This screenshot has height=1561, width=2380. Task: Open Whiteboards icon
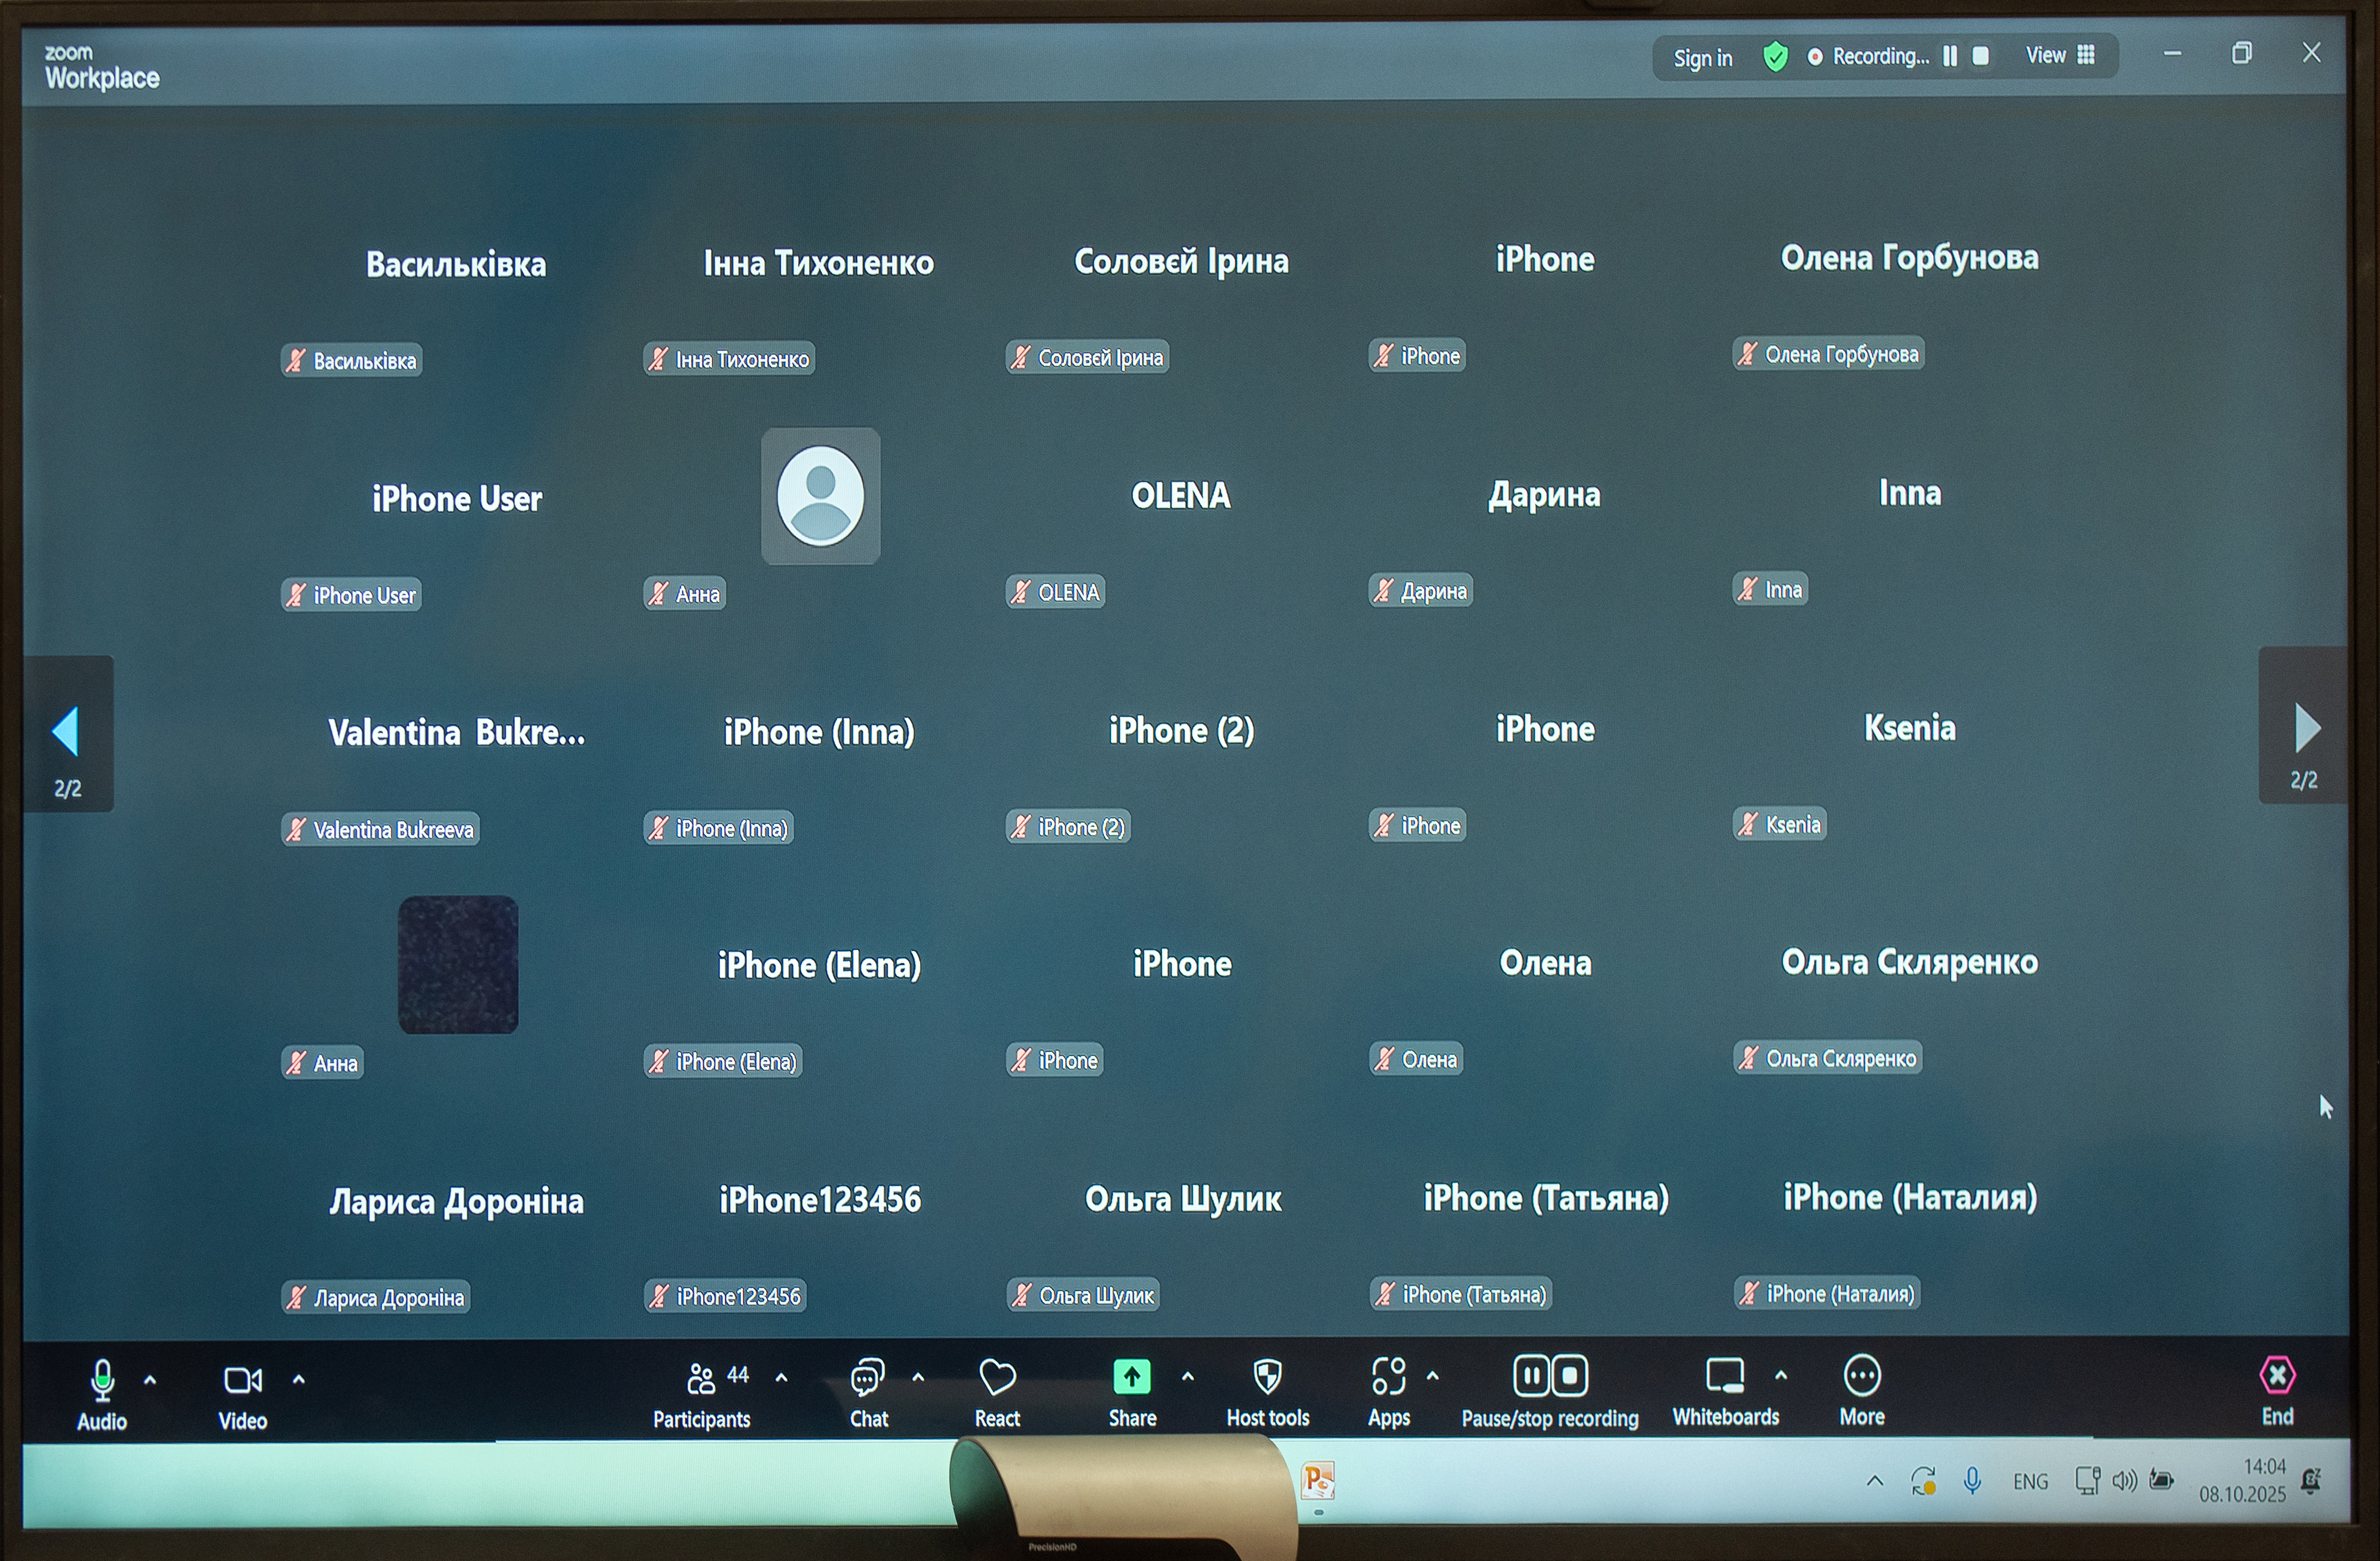pyautogui.click(x=1725, y=1375)
